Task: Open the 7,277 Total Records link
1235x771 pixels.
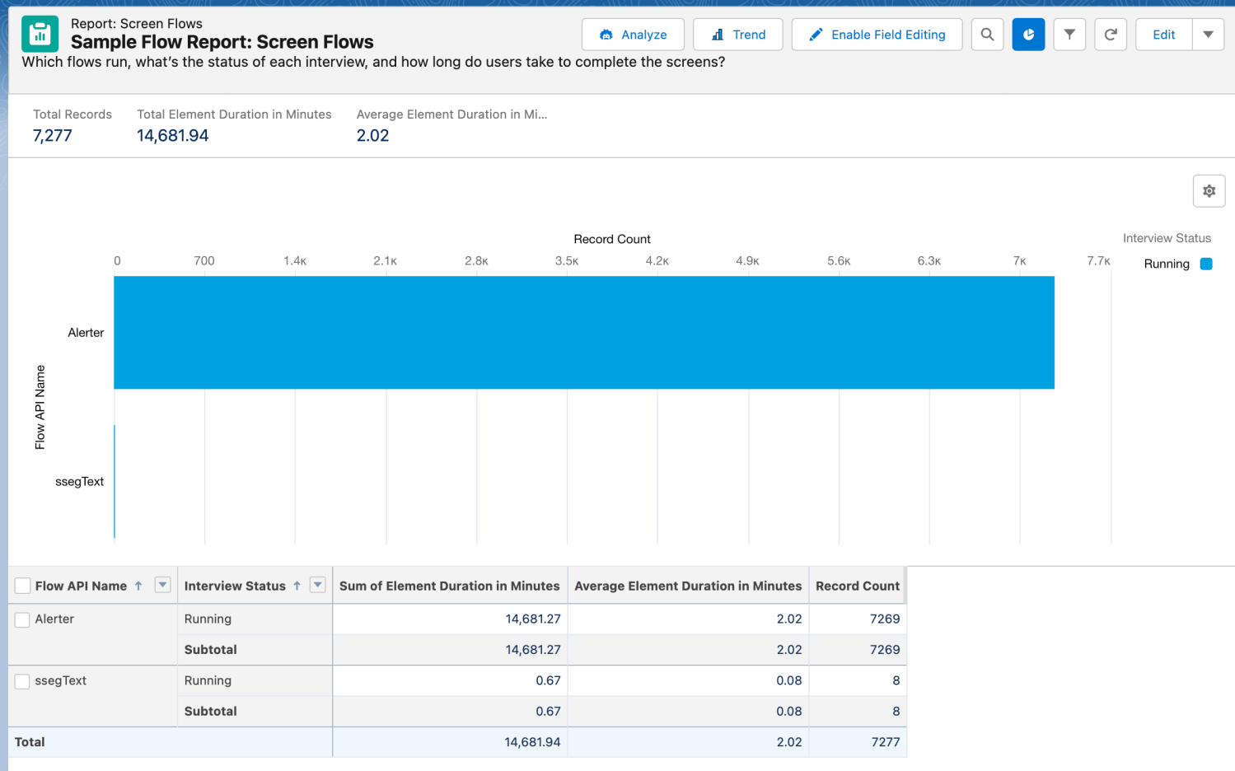Action: coord(54,135)
